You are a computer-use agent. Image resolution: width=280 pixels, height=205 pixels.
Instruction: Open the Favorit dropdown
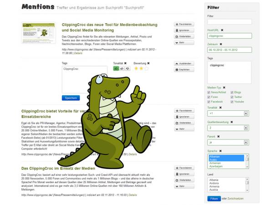(228, 142)
